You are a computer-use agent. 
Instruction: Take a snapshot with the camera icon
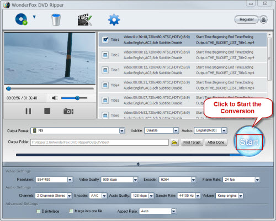click(68, 111)
